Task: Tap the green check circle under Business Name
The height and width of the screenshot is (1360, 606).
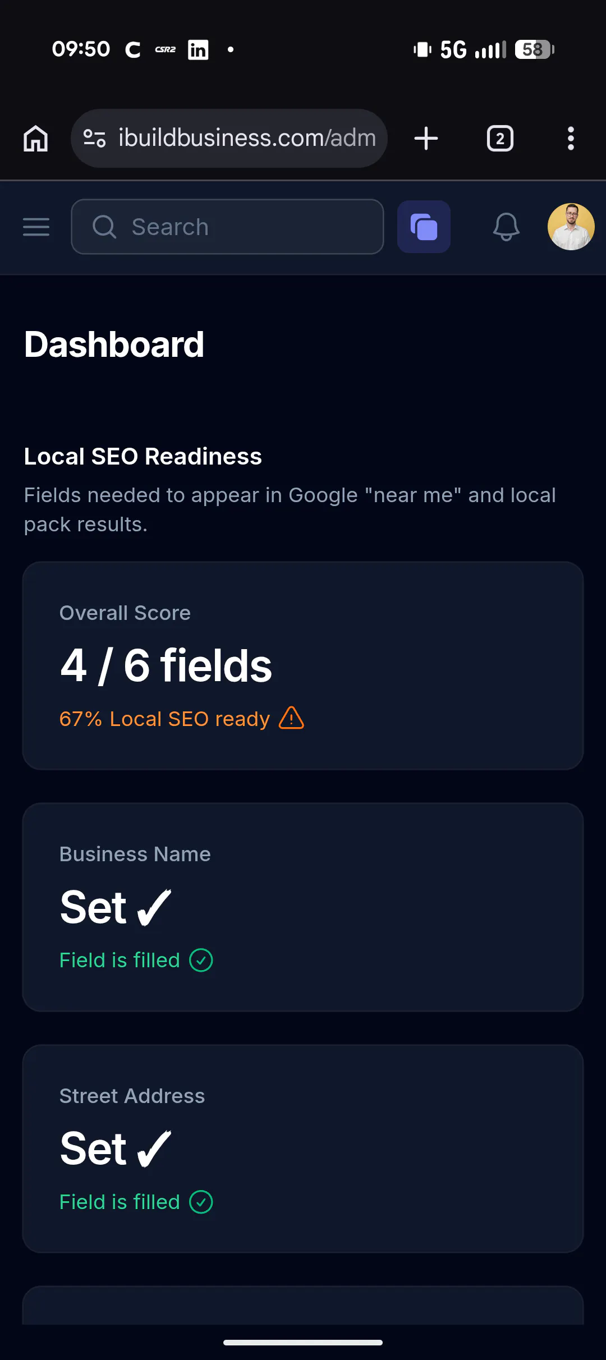Action: tap(201, 960)
